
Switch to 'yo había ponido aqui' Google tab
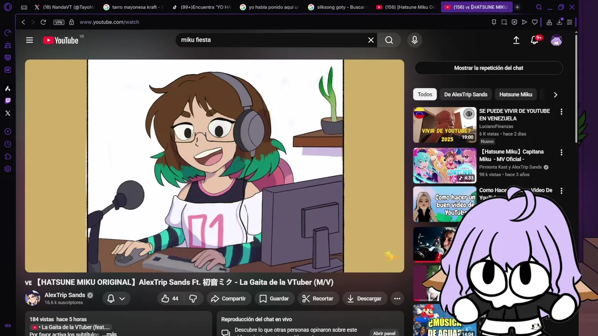tap(270, 7)
